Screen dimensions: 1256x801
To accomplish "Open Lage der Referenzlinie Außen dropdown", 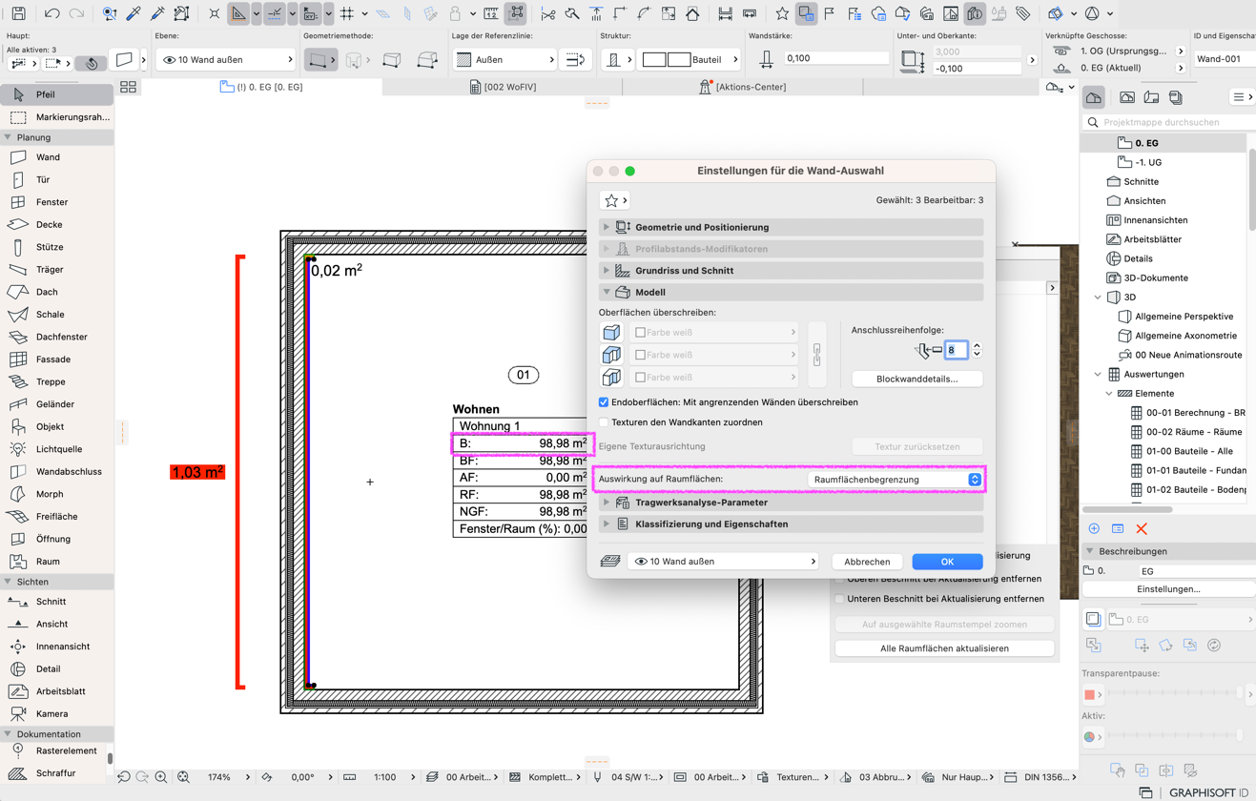I will click(x=504, y=59).
